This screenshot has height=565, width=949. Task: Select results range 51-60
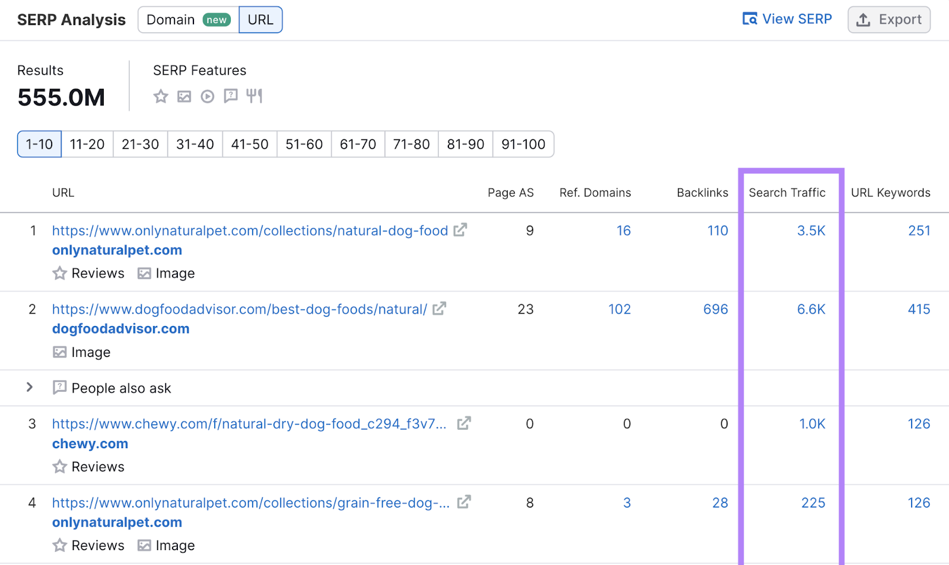(x=304, y=144)
